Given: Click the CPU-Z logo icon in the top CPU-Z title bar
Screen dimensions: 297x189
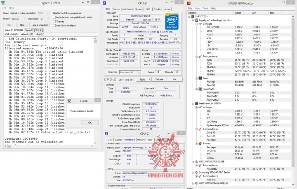Looking at the screenshot, I should [104, 3].
